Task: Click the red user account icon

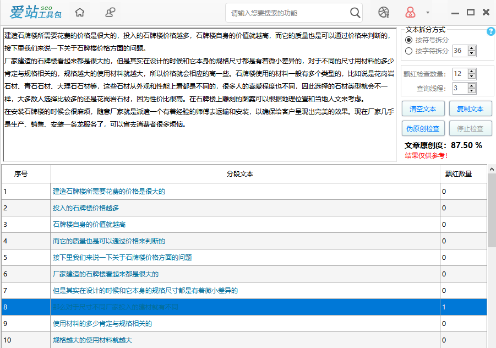Action: click(x=410, y=13)
